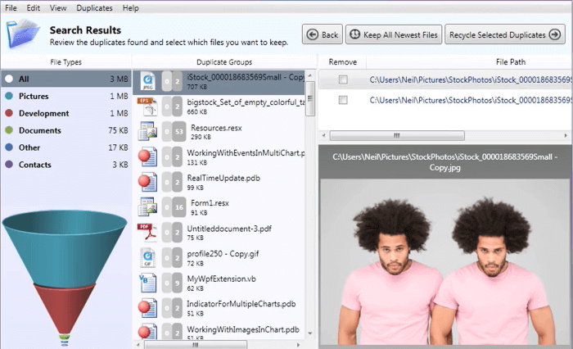Select the profile250 - Copy.gif group

(x=219, y=257)
